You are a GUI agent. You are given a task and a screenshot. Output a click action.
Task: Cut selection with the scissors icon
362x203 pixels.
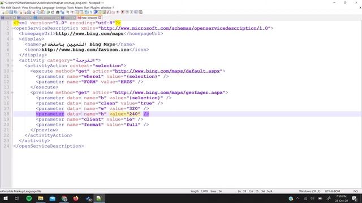click(34, 12)
